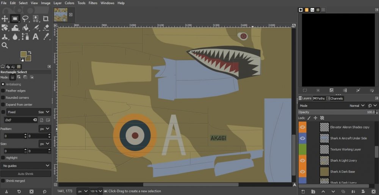Select the Move tool in the toolbox

coord(5,18)
